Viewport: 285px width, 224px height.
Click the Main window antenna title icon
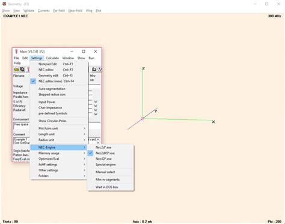pos(16,52)
